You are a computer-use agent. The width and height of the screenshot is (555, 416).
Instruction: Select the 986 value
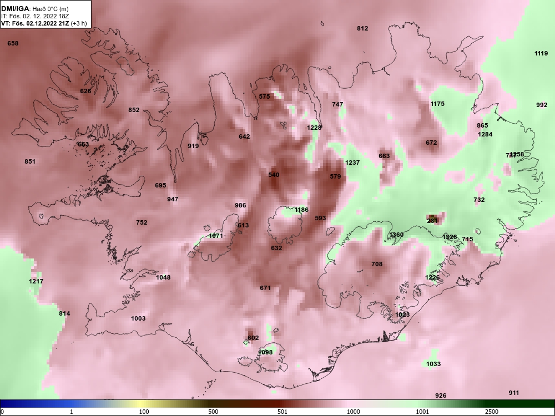(x=240, y=206)
